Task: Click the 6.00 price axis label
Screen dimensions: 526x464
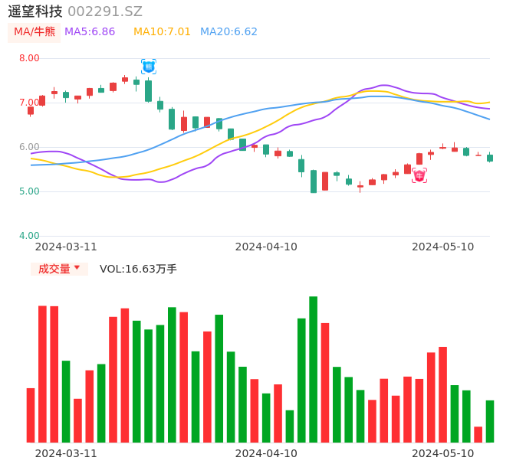Action: click(29, 147)
